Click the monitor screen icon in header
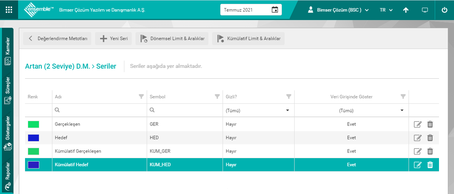Screen dimensions: 454x194 pos(425,10)
